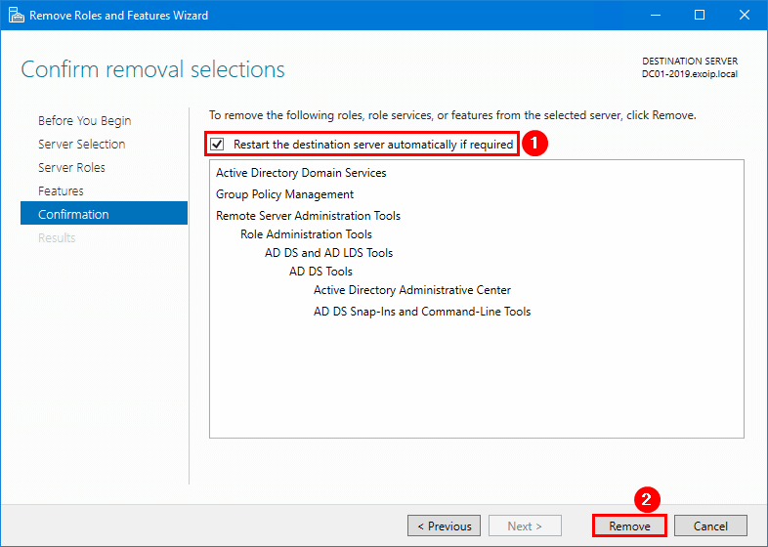
Task: Select the AD DS Tools item
Action: pyautogui.click(x=320, y=272)
